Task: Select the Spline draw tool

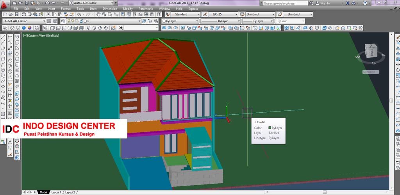Action: (x=3, y=81)
